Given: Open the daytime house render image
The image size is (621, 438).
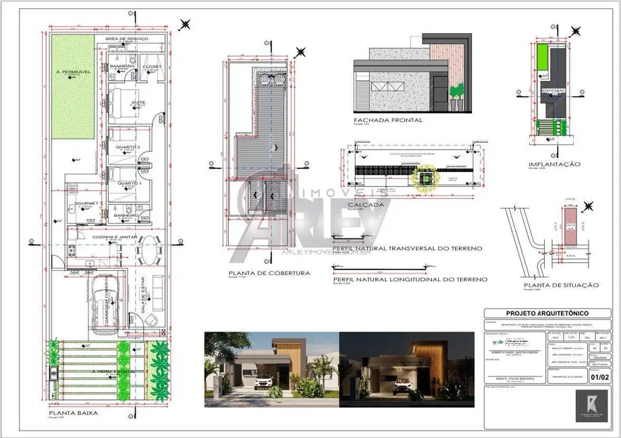Looking at the screenshot, I should [x=269, y=365].
